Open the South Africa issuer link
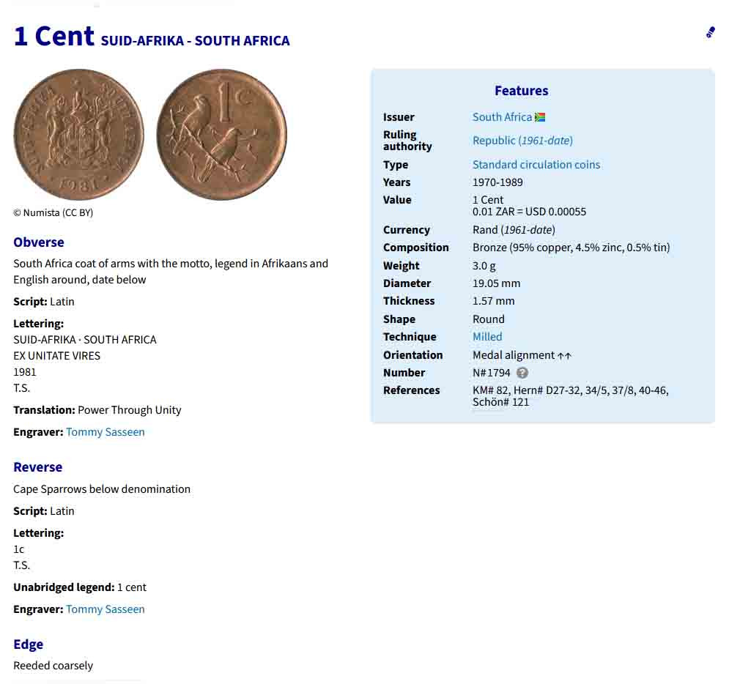 click(x=502, y=117)
